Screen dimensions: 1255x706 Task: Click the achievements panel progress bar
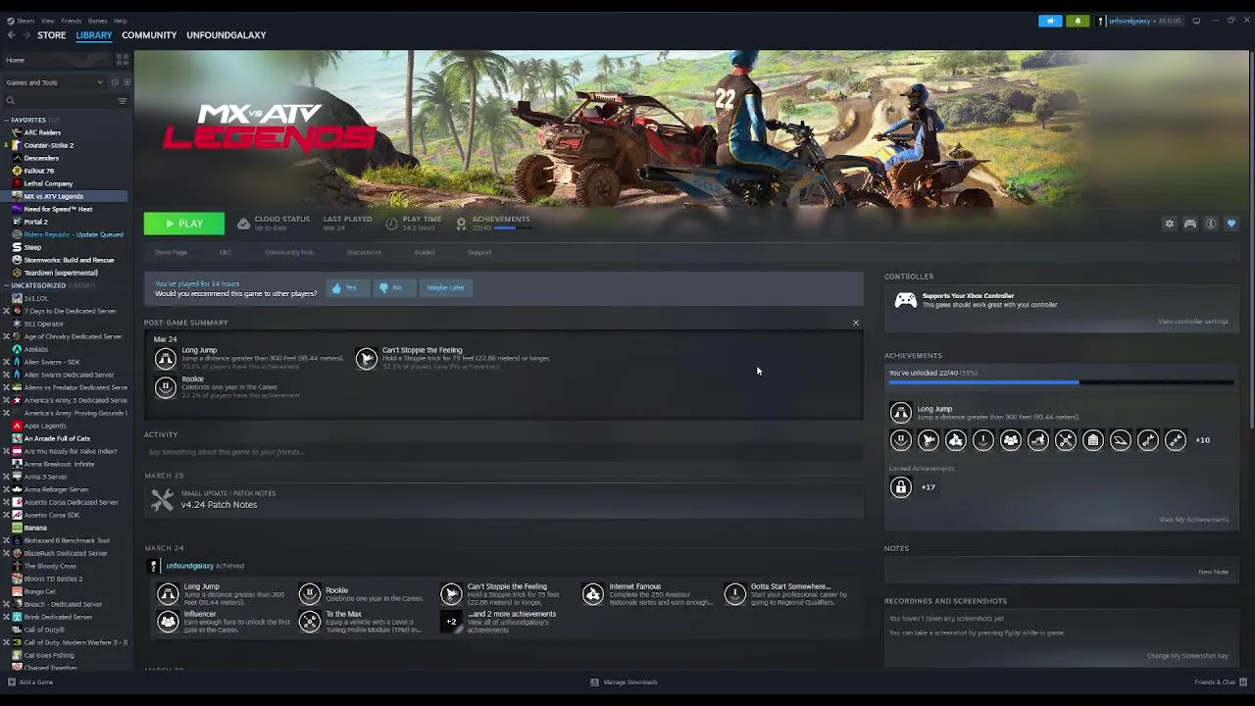1061,382
